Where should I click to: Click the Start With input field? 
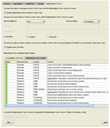(x=63, y=27)
